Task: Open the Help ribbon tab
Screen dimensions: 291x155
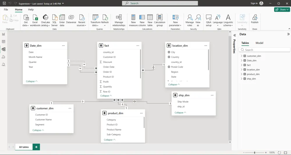Action: click(31, 10)
